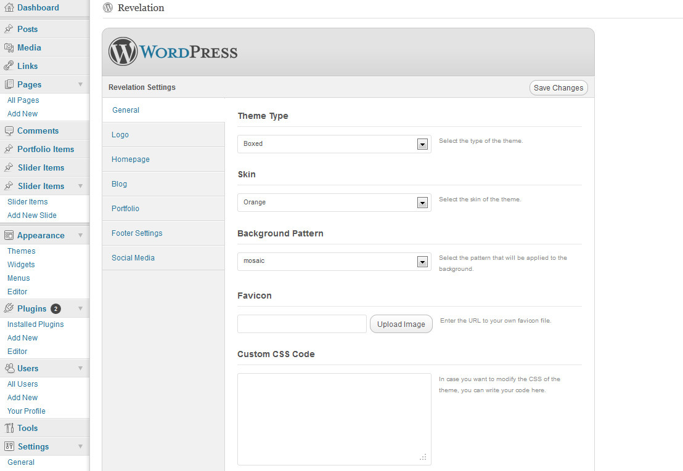Click the Dashboard house icon
This screenshot has height=471, width=683.
tap(9, 7)
